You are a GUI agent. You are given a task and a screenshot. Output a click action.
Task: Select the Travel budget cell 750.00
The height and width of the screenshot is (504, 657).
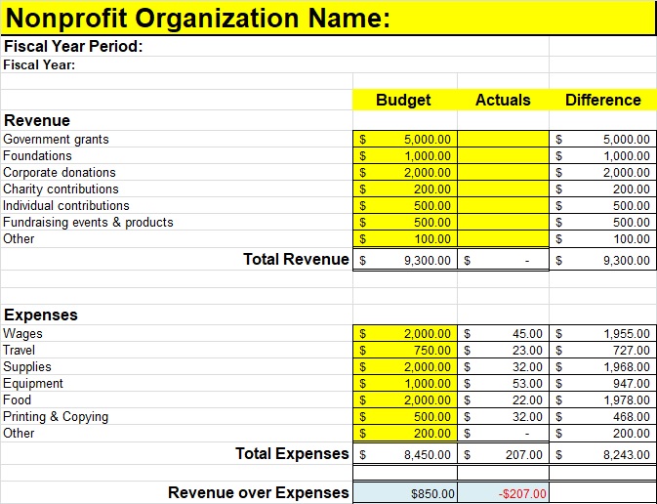403,351
